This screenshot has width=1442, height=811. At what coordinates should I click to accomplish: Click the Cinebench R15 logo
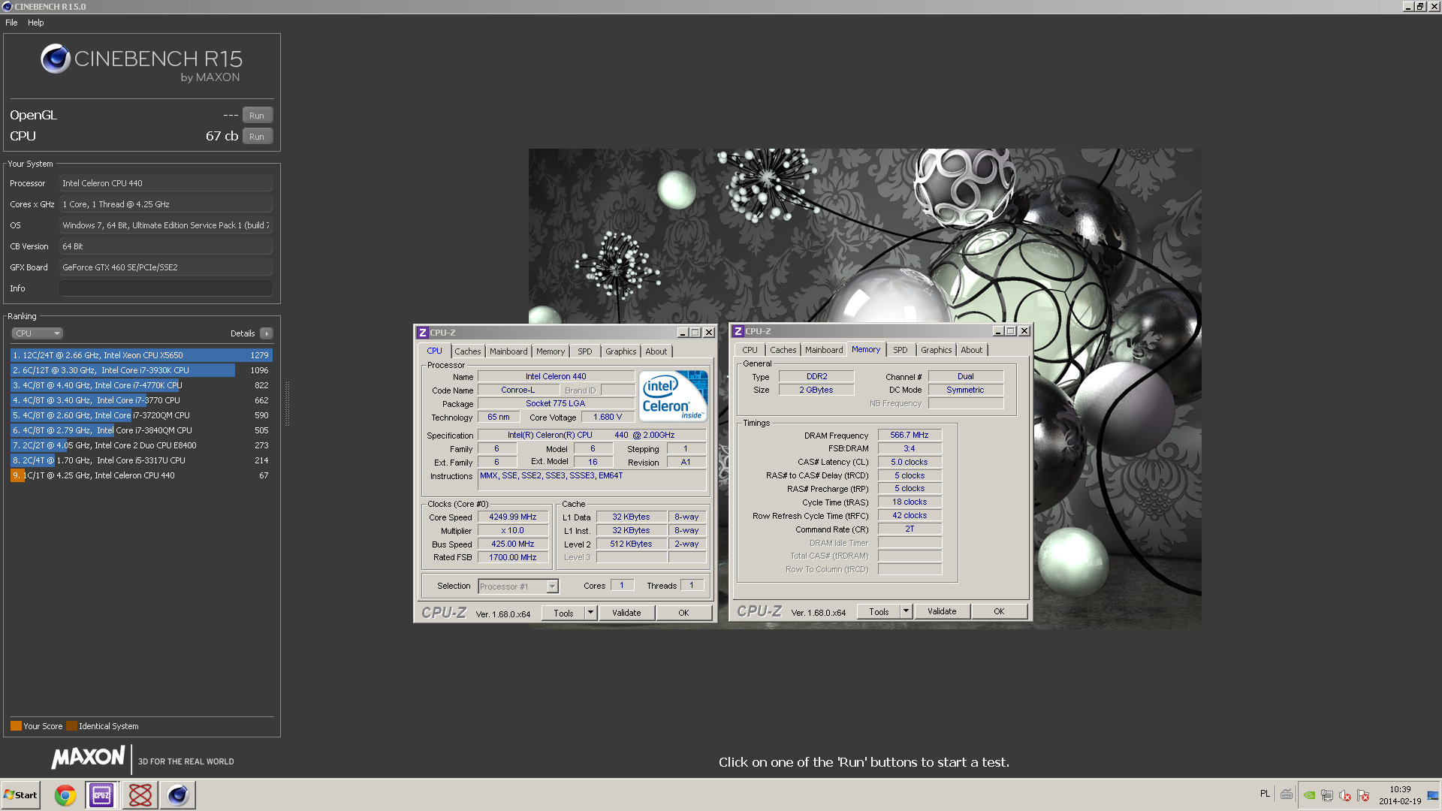click(141, 62)
